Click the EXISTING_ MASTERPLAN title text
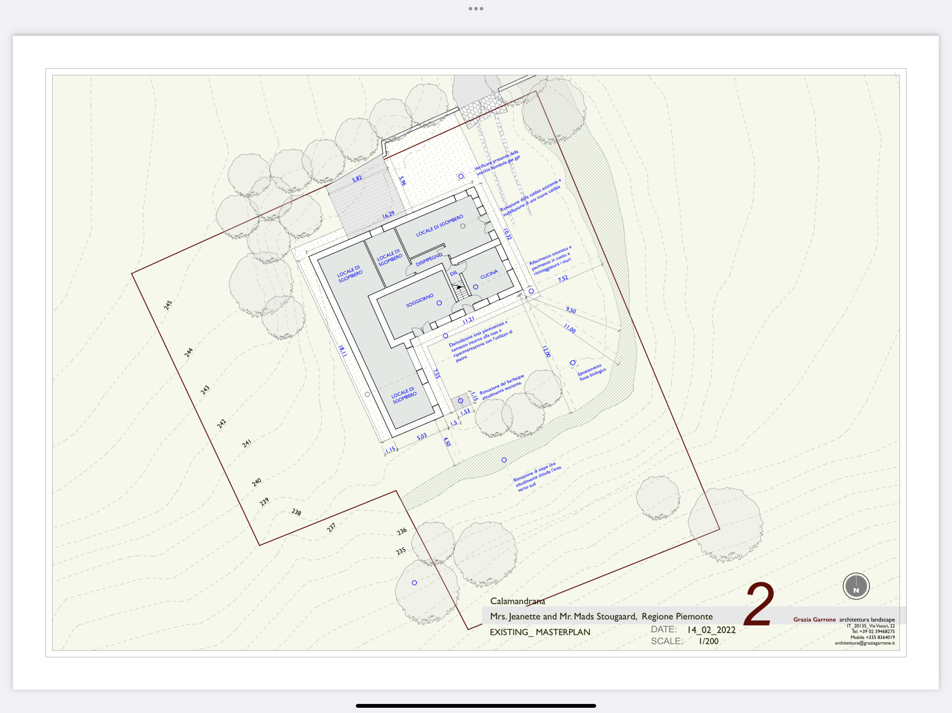952x713 pixels. (x=540, y=632)
